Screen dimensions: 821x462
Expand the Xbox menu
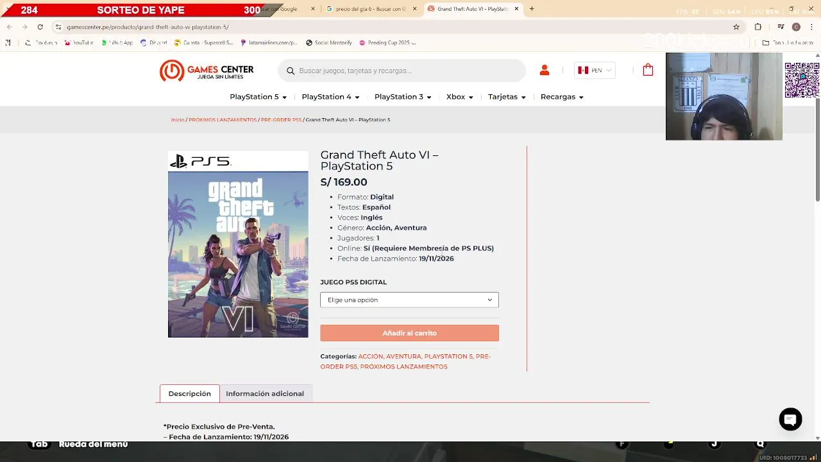pyautogui.click(x=459, y=97)
